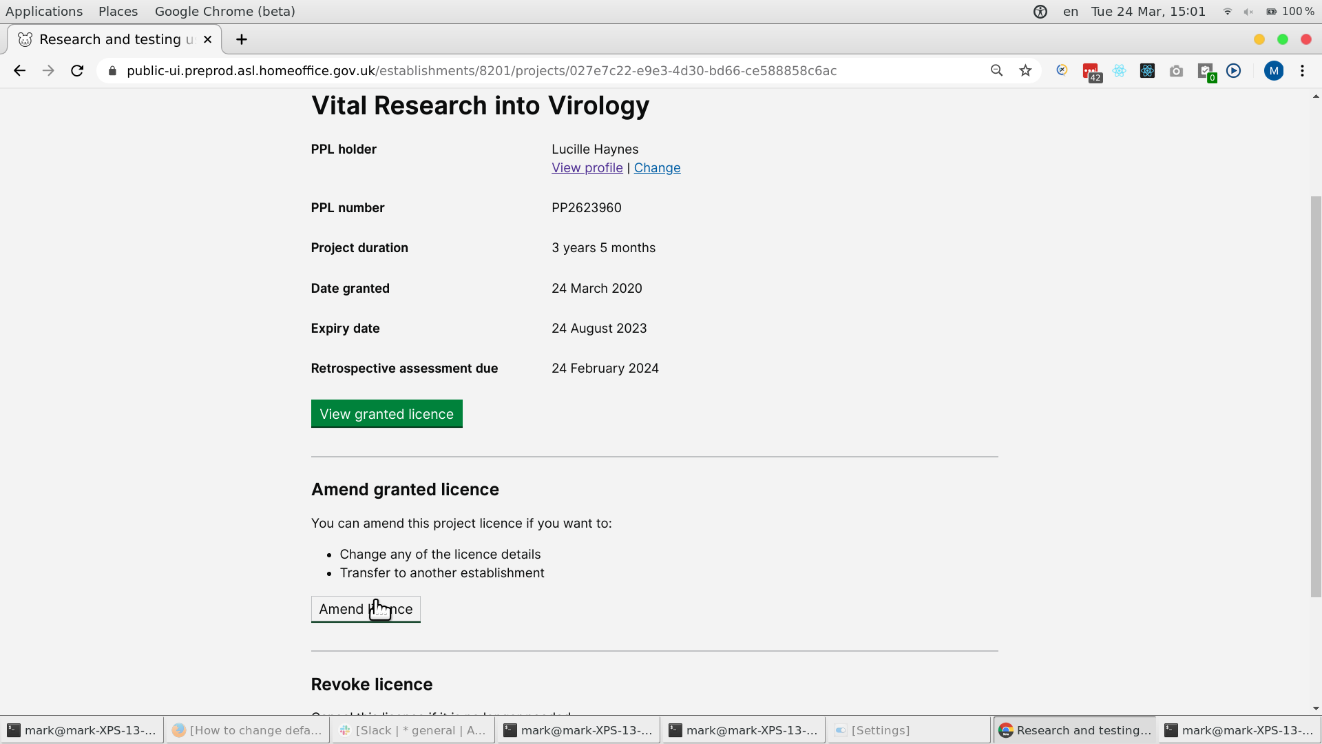
Task: Open the Wi-Fi network indicator
Action: (x=1227, y=12)
